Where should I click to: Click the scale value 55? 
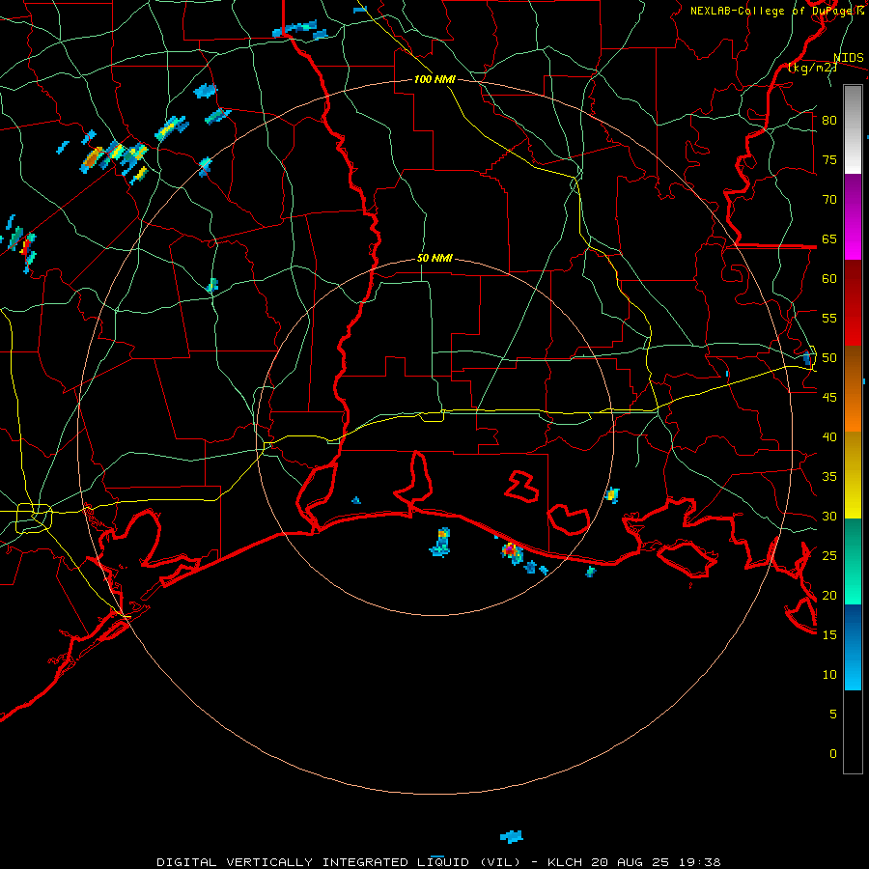click(829, 318)
